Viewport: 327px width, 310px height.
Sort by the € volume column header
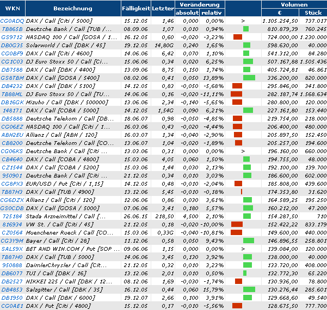tap(280, 12)
